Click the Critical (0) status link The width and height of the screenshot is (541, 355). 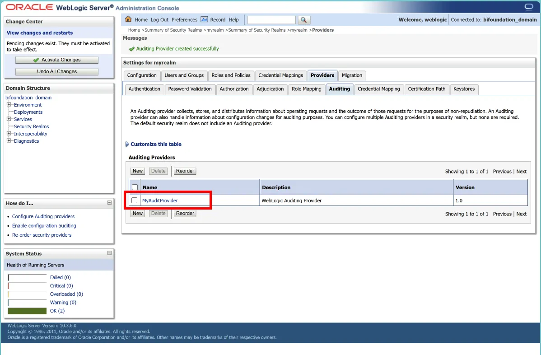(x=61, y=285)
